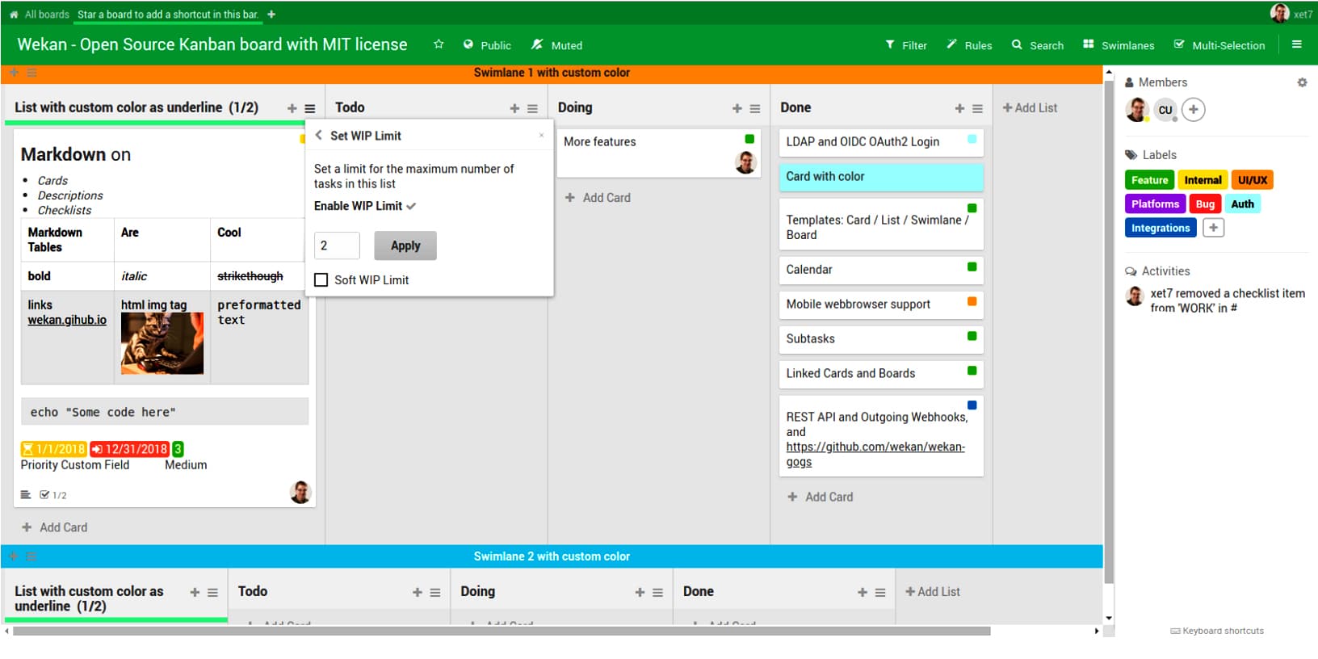This screenshot has height=659, width=1318.
Task: Click the Members settings gear icon
Action: click(x=1302, y=82)
